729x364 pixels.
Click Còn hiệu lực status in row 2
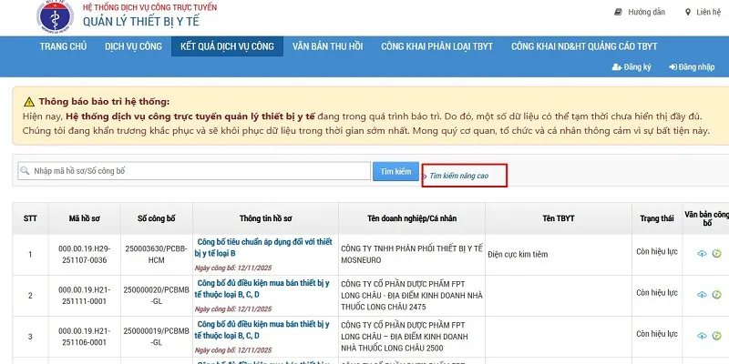[657, 293]
